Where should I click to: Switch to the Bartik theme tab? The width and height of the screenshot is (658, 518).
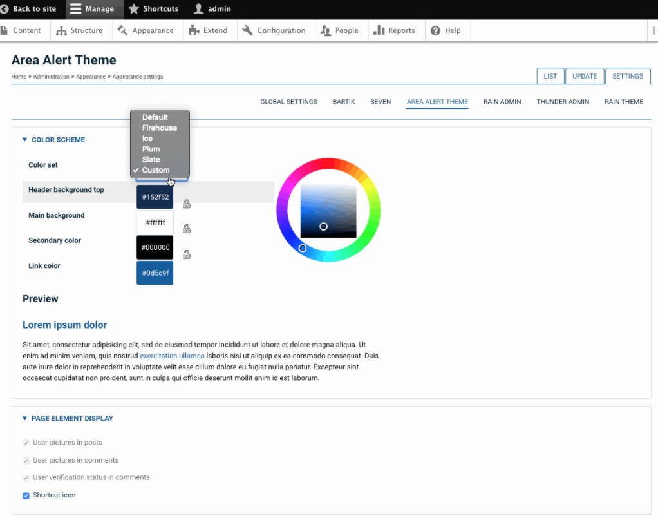pos(343,101)
